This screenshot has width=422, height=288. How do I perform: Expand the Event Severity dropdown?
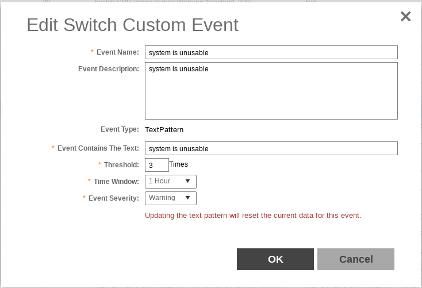coord(170,198)
